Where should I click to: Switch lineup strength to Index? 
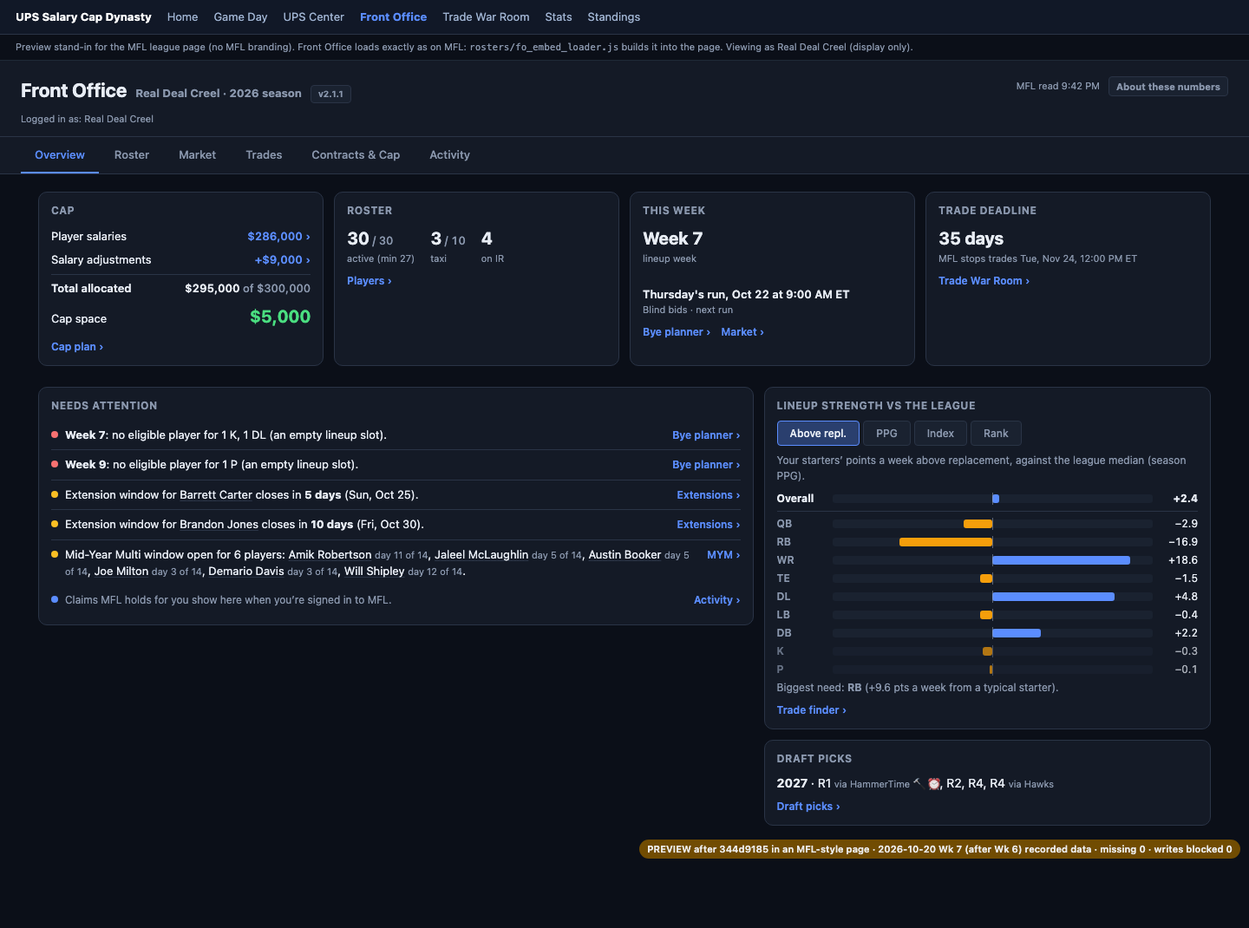pyautogui.click(x=940, y=434)
